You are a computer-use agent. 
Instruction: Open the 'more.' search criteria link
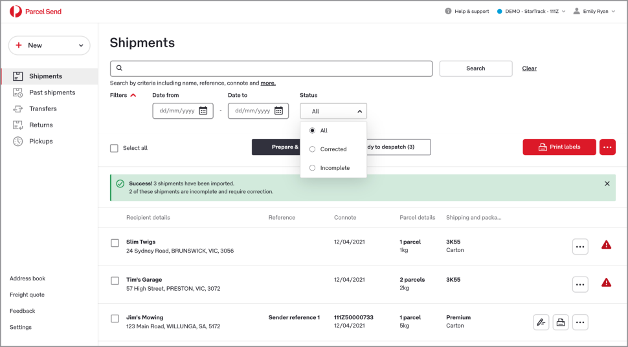coord(268,83)
